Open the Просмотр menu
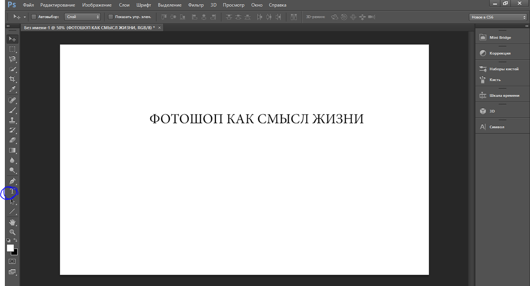530x286 pixels. click(234, 5)
